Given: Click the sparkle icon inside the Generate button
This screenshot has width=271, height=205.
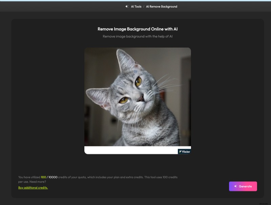Looking at the screenshot, I should pyautogui.click(x=235, y=186).
